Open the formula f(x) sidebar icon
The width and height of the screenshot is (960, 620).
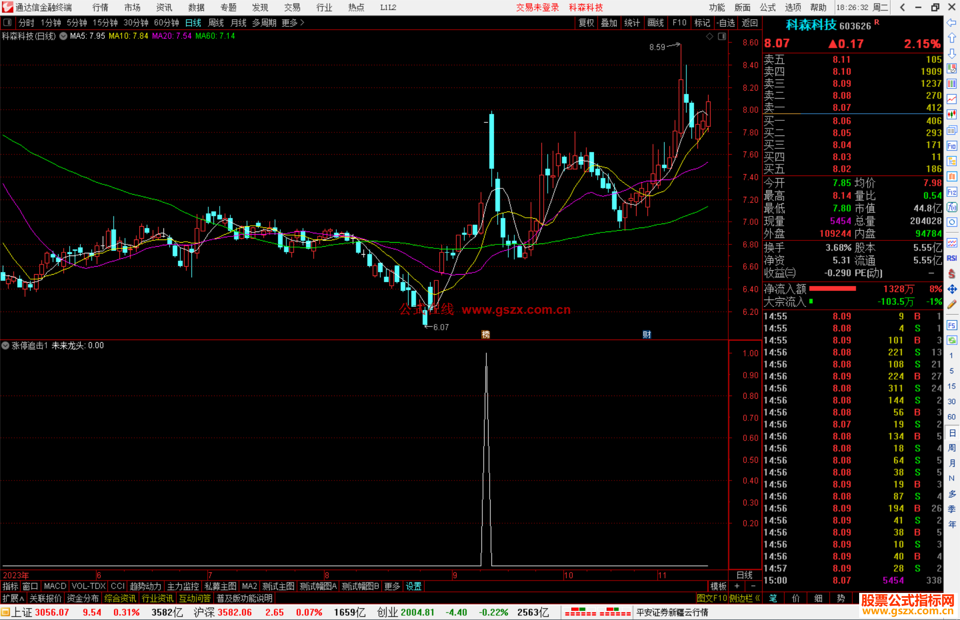(952, 207)
